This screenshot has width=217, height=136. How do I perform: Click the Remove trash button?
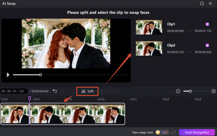pyautogui.click(x=109, y=91)
